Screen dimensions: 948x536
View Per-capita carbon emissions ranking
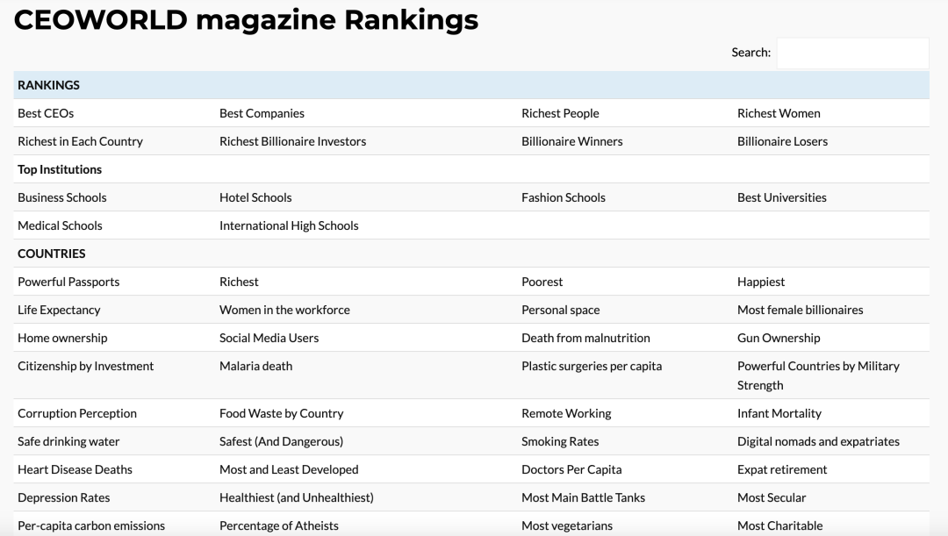pyautogui.click(x=91, y=525)
